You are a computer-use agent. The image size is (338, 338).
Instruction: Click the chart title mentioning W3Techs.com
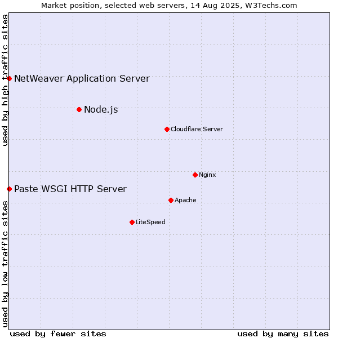coord(169,6)
